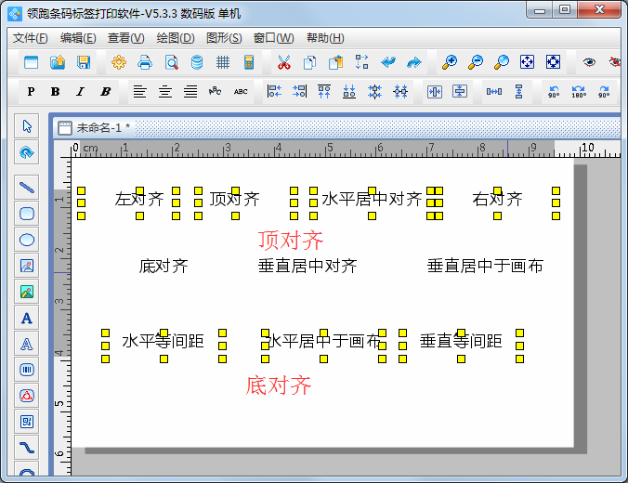The image size is (628, 483).
Task: Redo the action arrow
Action: click(413, 62)
